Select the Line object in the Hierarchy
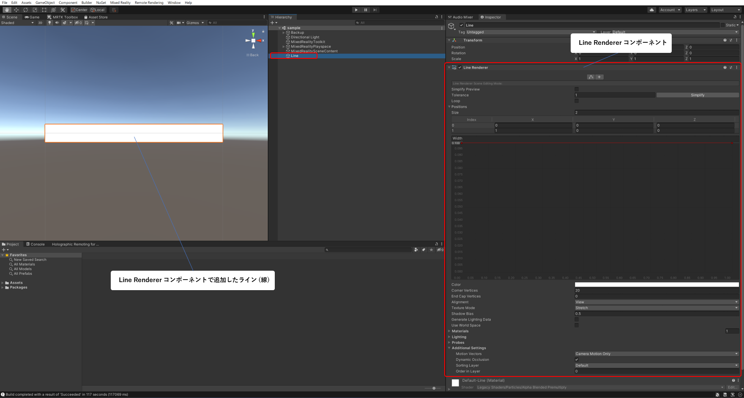The height and width of the screenshot is (398, 744). point(295,55)
